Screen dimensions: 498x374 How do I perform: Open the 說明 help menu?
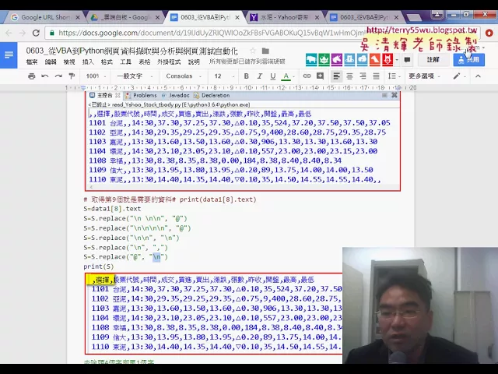(194, 62)
